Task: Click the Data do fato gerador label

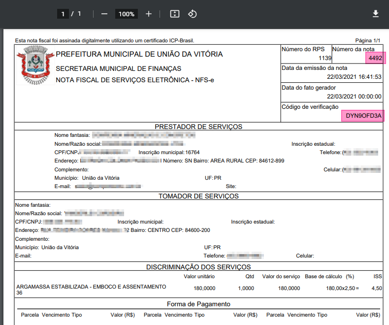Action: [309, 88]
